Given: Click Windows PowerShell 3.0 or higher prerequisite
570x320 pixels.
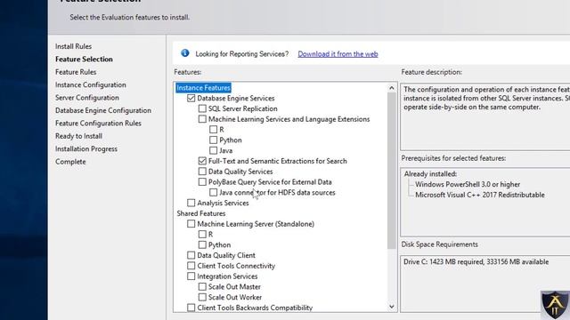Looking at the screenshot, I should point(468,184).
